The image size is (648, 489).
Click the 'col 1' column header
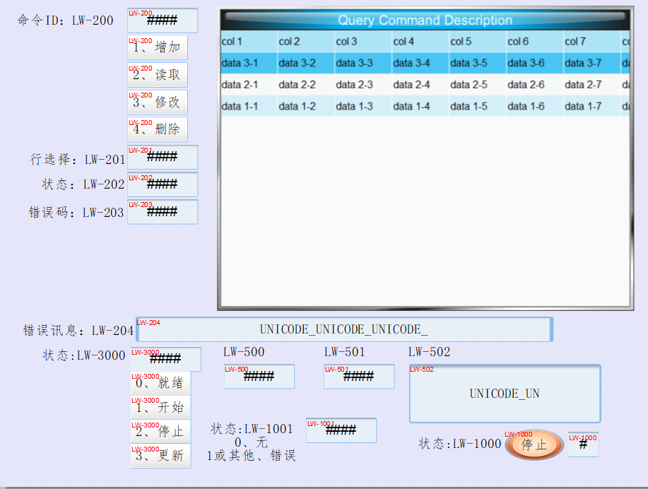click(x=249, y=41)
